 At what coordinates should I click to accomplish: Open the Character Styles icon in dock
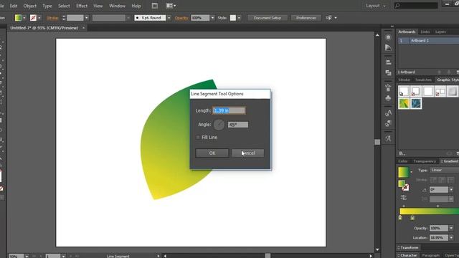tap(388, 113)
